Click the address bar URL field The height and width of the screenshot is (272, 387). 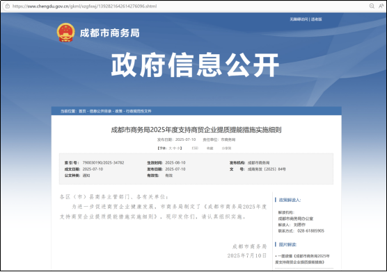tap(84, 6)
